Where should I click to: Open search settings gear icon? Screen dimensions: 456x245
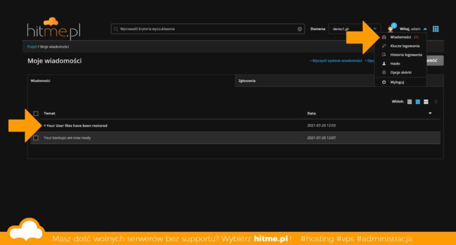[300, 29]
